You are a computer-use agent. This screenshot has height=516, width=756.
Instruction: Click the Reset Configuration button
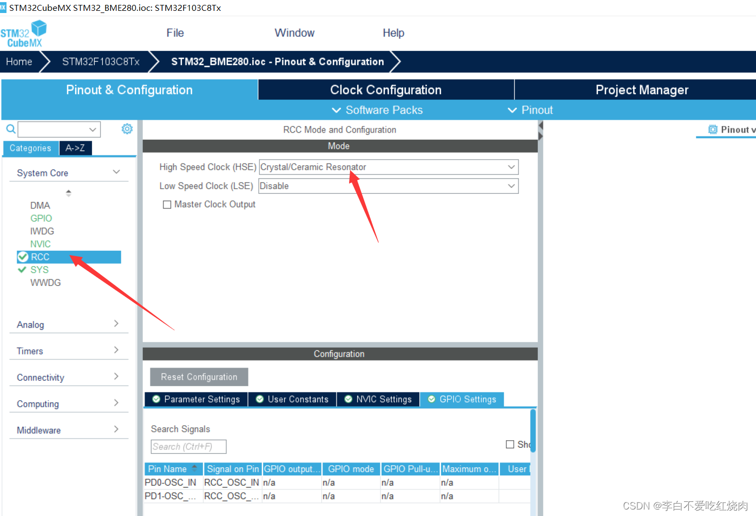click(199, 377)
